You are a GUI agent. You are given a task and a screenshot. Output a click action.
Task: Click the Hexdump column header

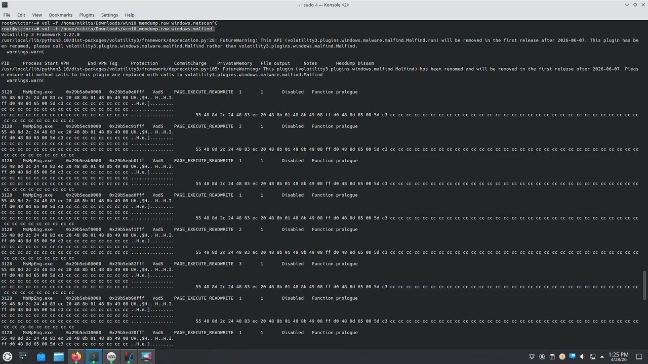[x=346, y=63]
